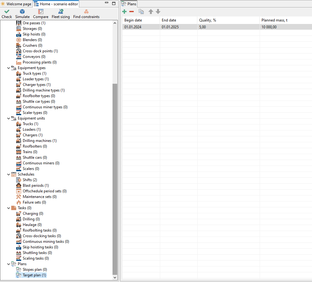312x282 pixels.
Task: Select the Home - scenario editor tab
Action: point(56,4)
